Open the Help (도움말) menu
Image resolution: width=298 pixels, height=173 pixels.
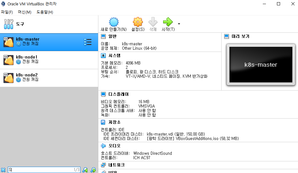(45, 12)
